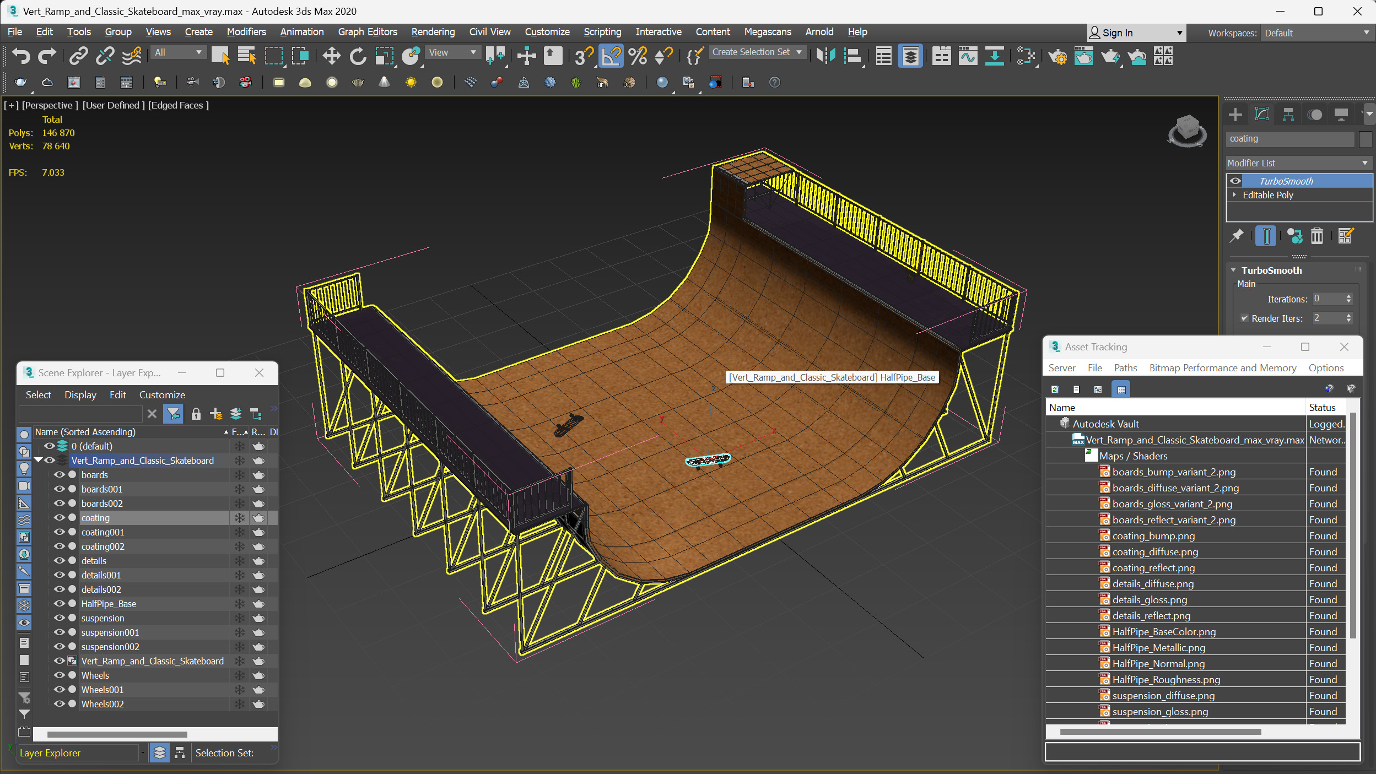Open Scene Explorer Display menu
The width and height of the screenshot is (1376, 774).
pyautogui.click(x=80, y=394)
